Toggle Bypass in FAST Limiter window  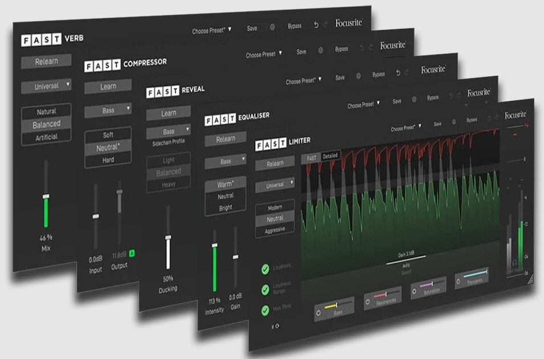pos(472,120)
